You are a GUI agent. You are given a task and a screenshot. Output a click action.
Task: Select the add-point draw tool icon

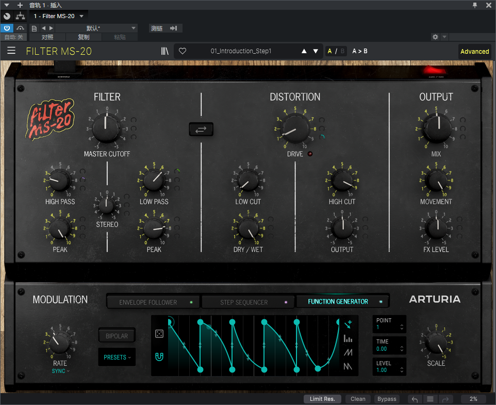pyautogui.click(x=348, y=324)
